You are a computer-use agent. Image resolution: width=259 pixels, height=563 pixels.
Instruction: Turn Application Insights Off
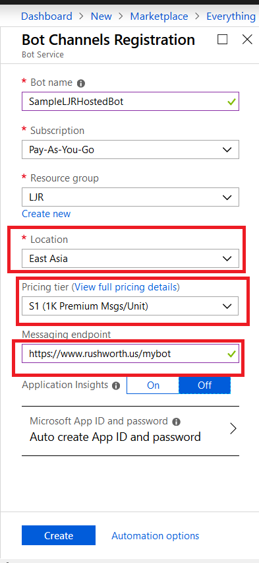(204, 385)
